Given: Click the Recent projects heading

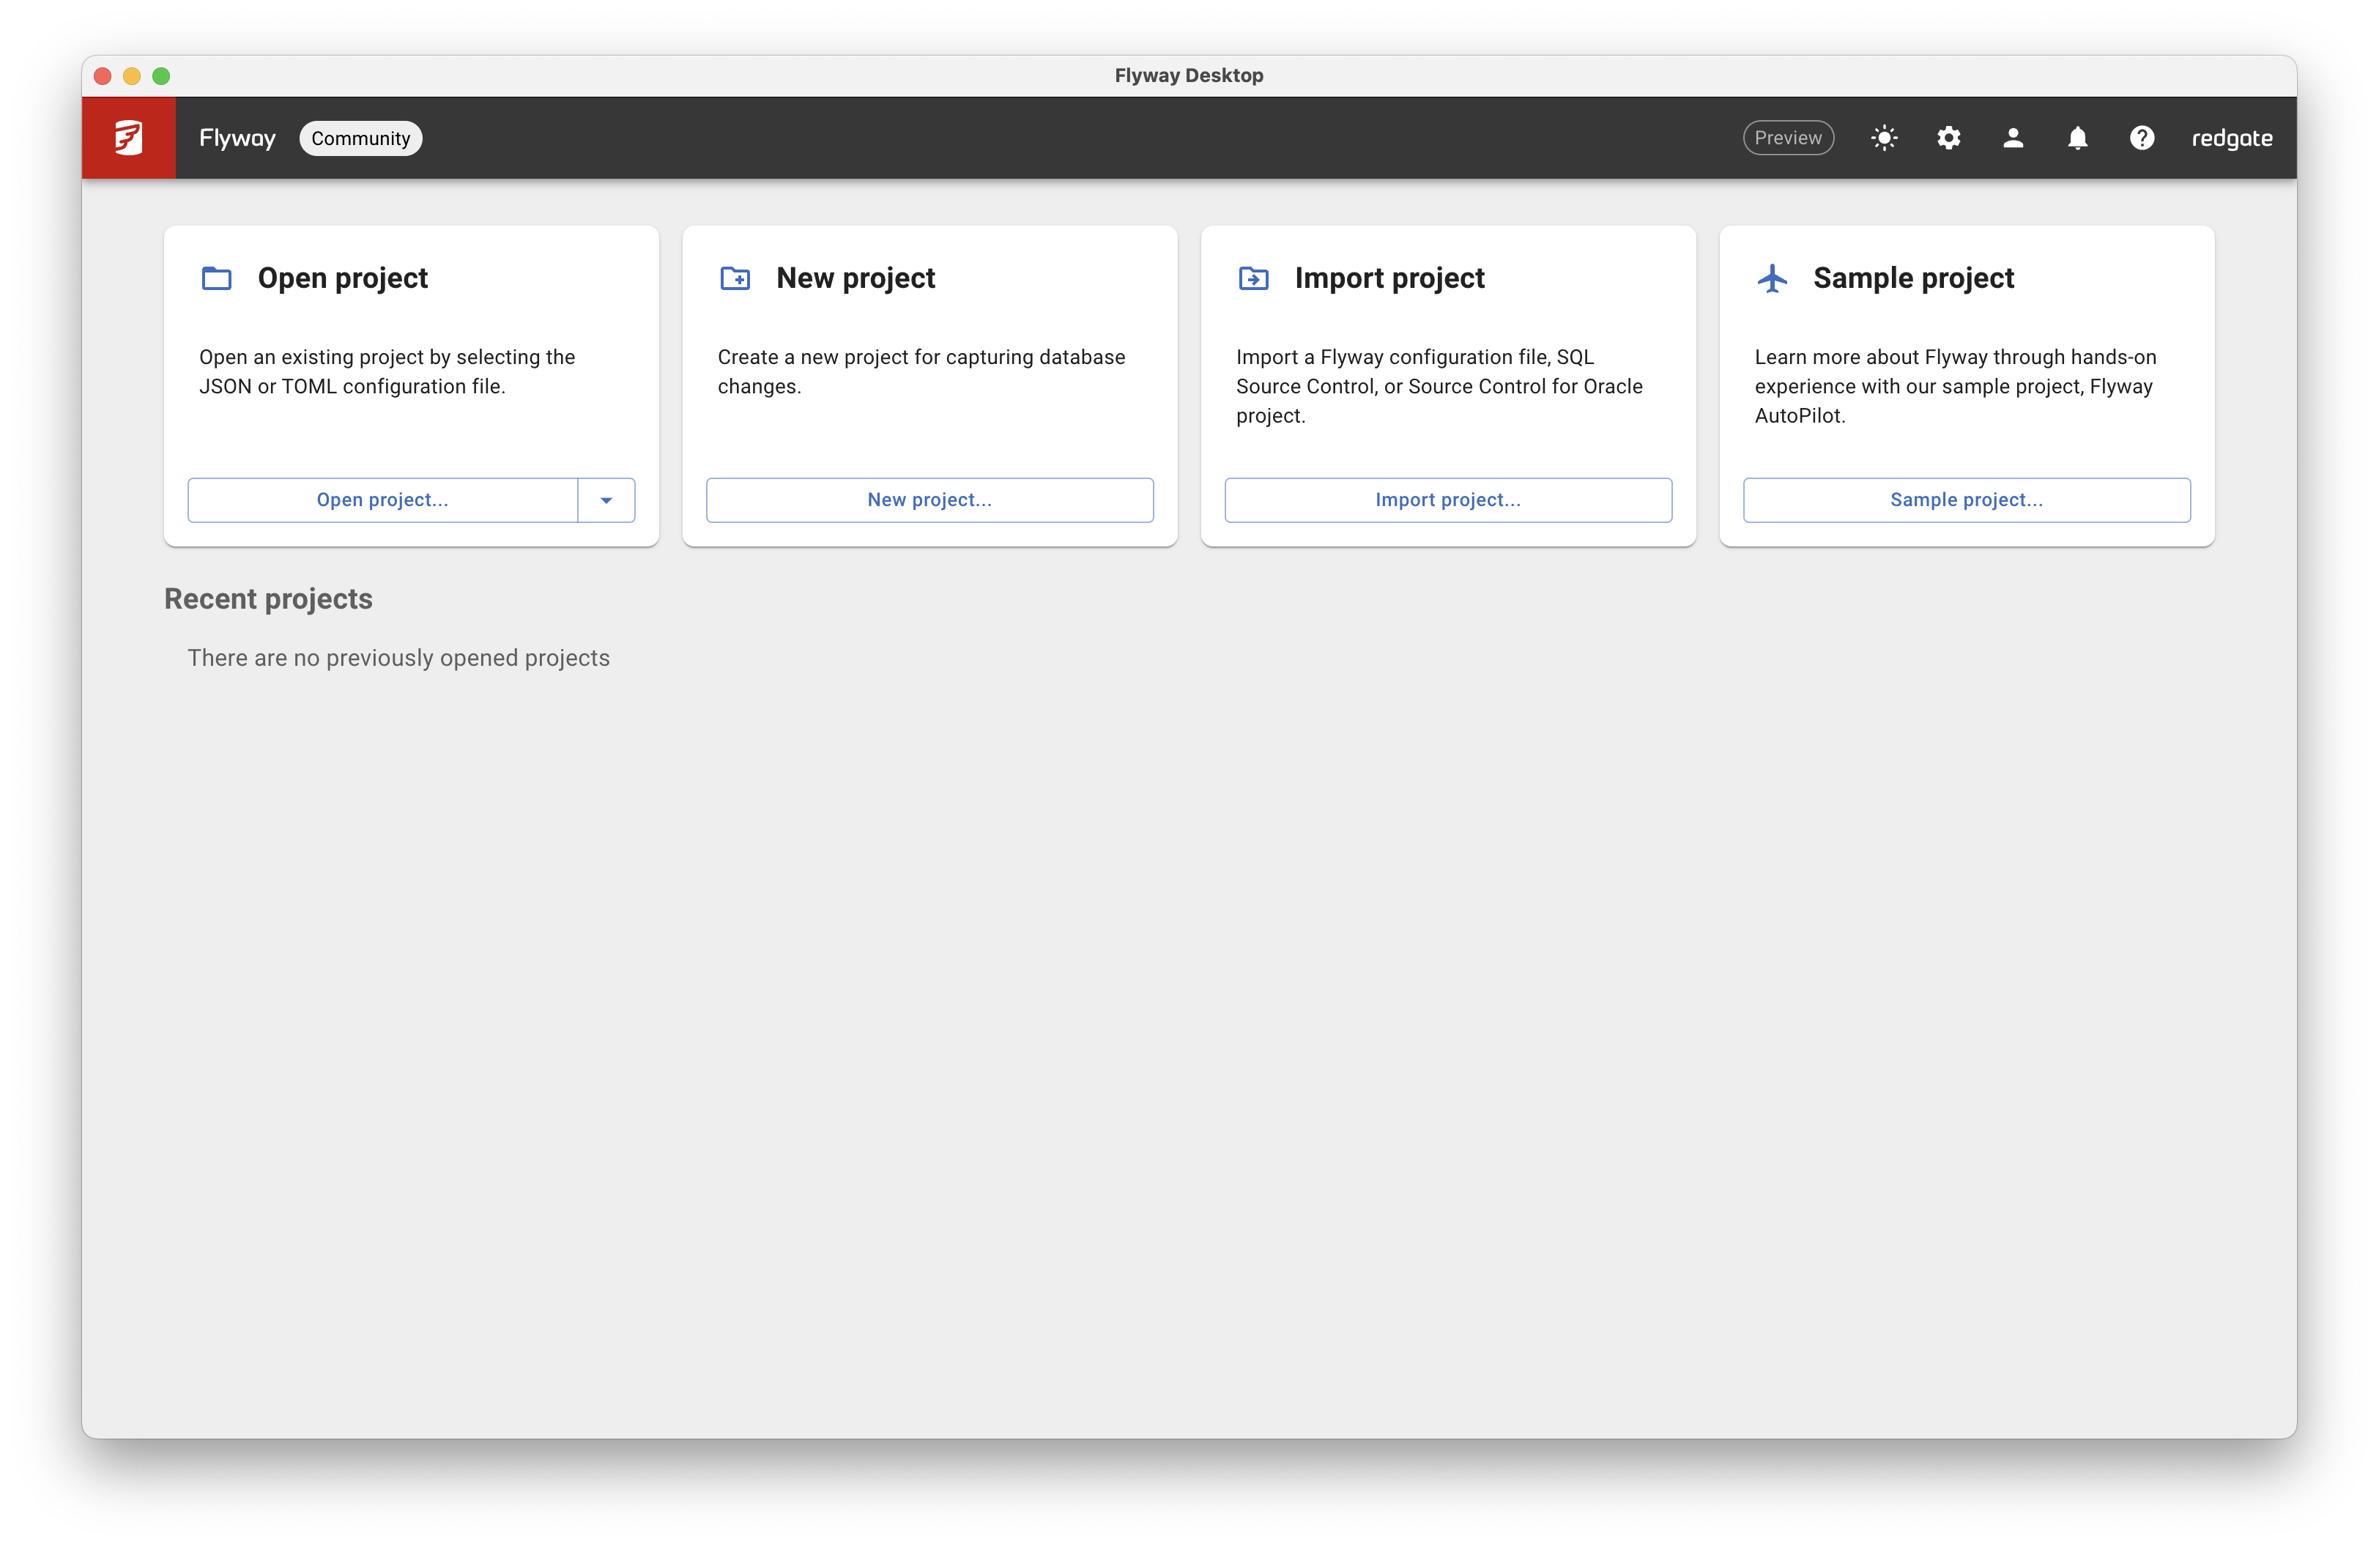Looking at the screenshot, I should 268,598.
